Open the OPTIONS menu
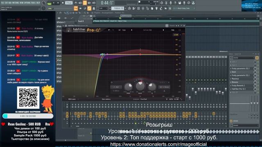 27,3
